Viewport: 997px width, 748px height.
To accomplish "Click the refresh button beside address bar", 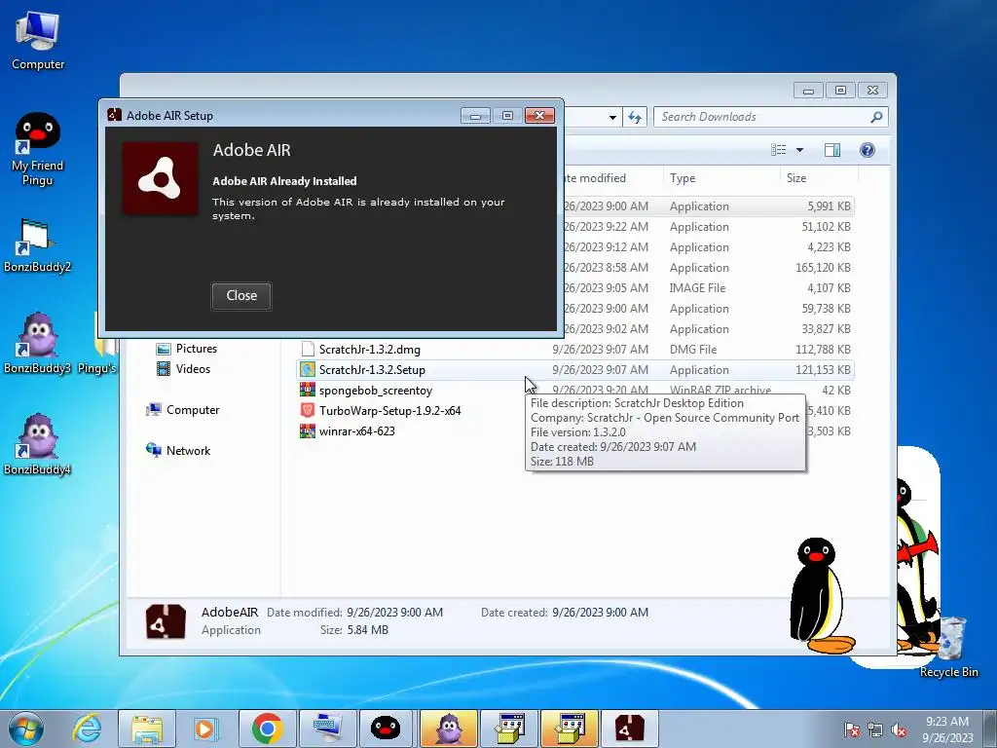I will (635, 117).
